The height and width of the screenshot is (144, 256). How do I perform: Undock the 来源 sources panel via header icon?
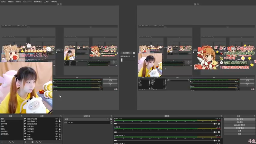pyautogui.click(x=61, y=116)
